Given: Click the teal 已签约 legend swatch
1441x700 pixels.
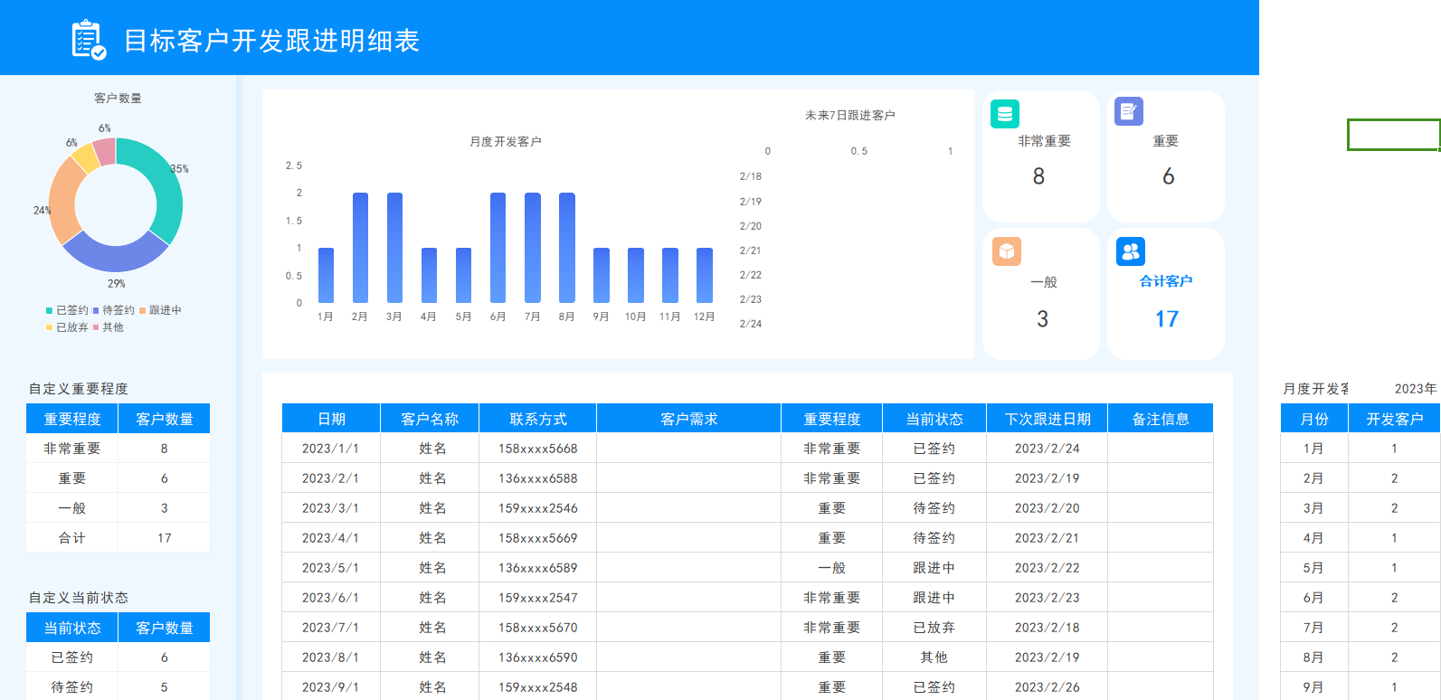Looking at the screenshot, I should click(x=50, y=310).
